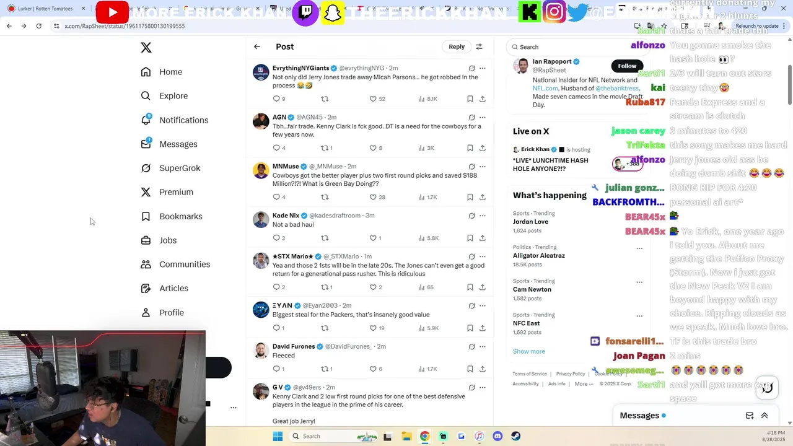Screen dimensions: 793x446
Task: Open the Privacy Policy link
Action: click(571, 374)
